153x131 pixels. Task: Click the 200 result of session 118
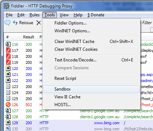click(x=29, y=56)
